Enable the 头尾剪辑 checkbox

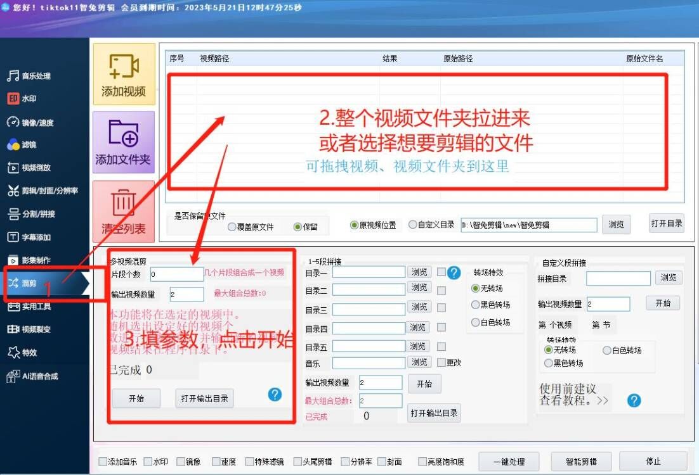click(297, 462)
